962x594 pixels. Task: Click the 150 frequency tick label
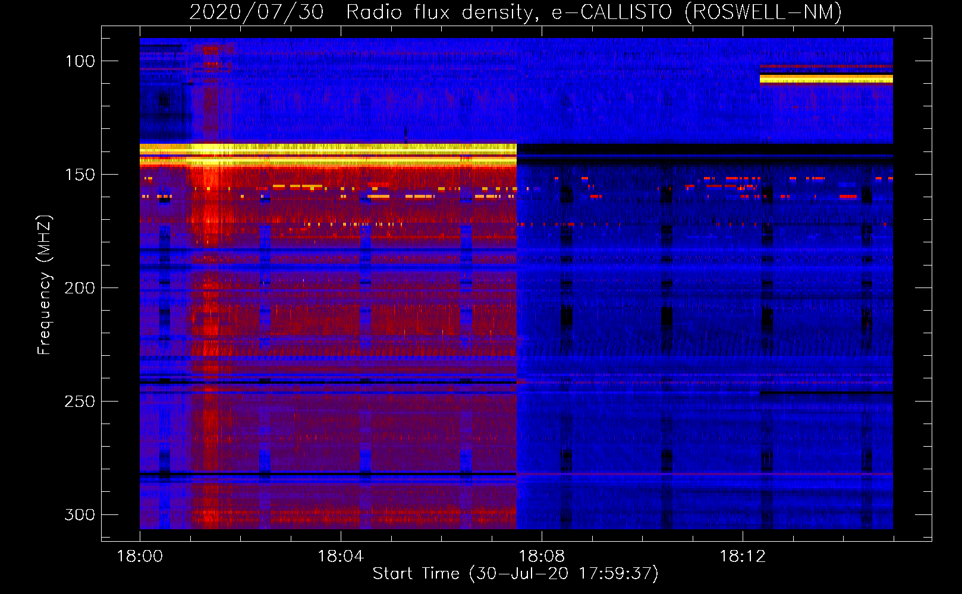point(80,175)
